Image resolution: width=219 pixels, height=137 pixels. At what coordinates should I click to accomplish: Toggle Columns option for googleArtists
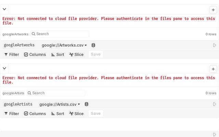(35, 114)
